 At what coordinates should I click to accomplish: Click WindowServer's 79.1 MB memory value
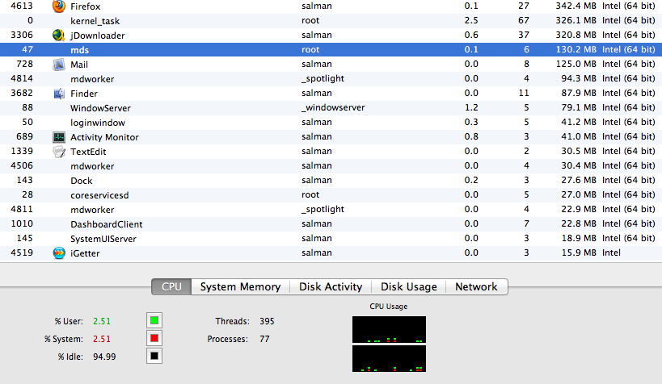(x=579, y=107)
